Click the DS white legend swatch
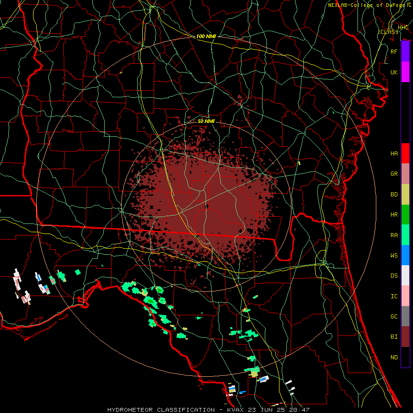 (x=405, y=275)
